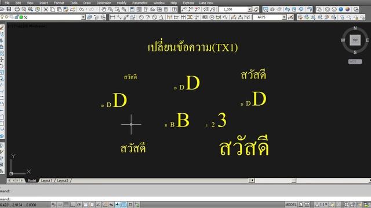Select the Center Mark dimension tool
Screen dimensions: 371x208
tap(212, 17)
